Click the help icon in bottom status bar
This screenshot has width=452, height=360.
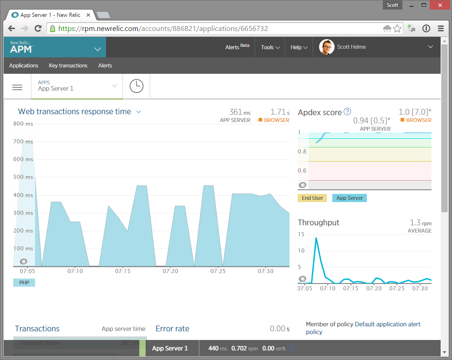click(292, 348)
